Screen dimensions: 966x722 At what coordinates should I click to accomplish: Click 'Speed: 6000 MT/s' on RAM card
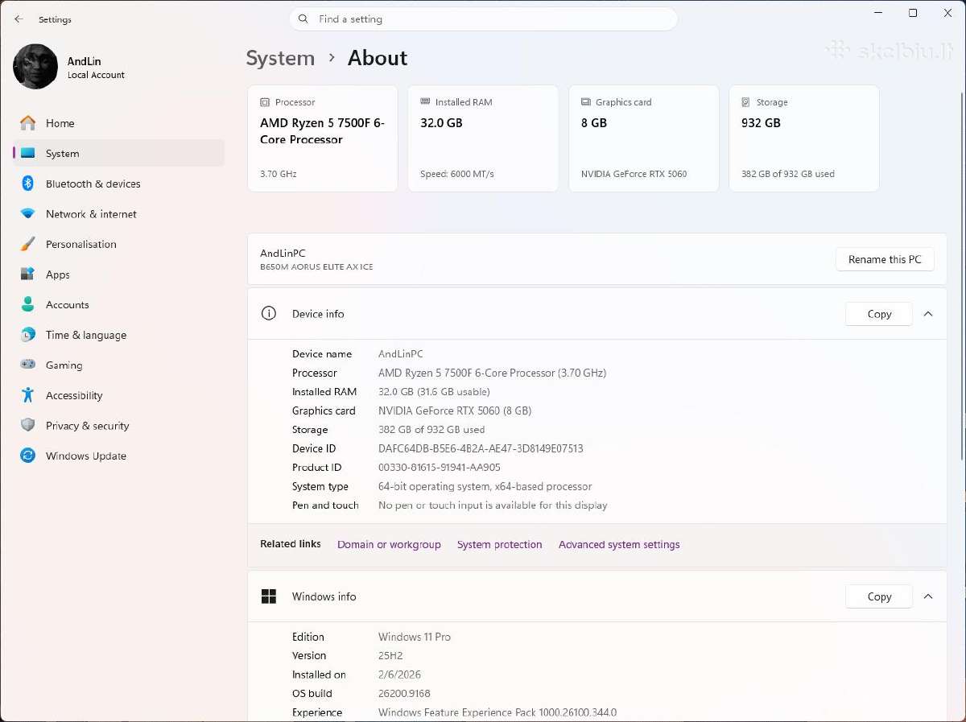pos(456,174)
